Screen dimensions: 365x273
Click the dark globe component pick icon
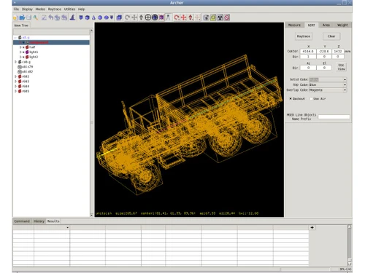(155, 17)
